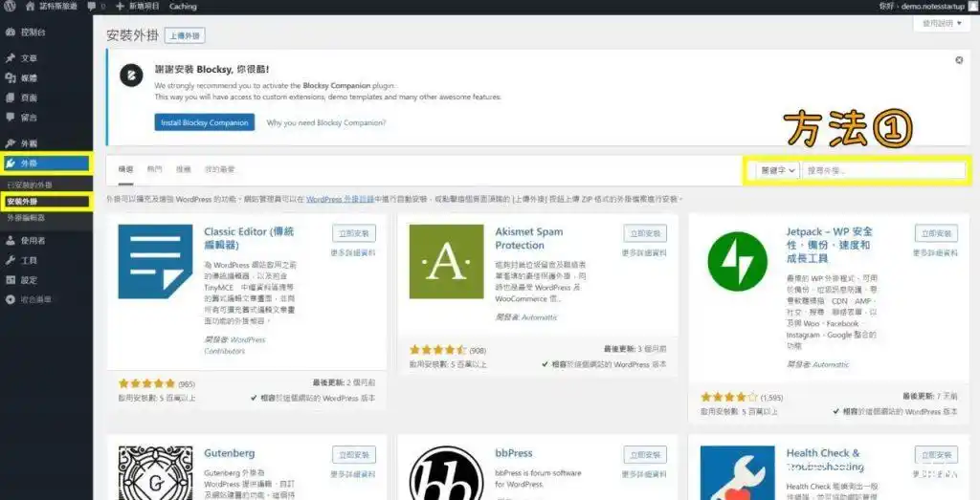Click the plugin search input field
This screenshot has height=500, width=980.
point(883,170)
